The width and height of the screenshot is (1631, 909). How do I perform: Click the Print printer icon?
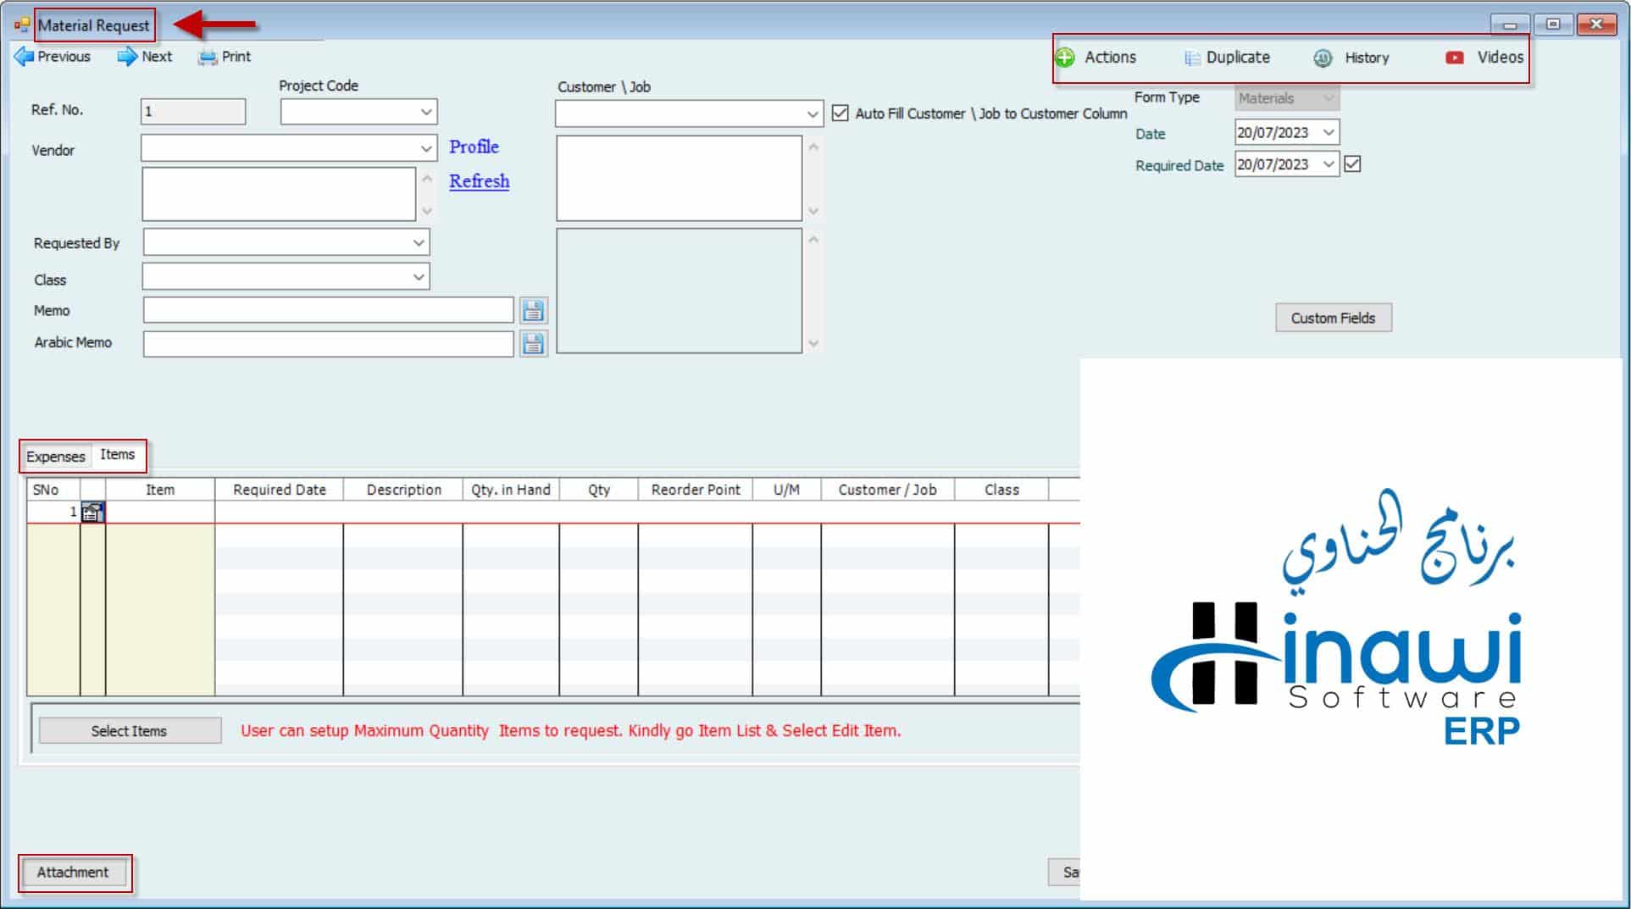click(x=208, y=58)
